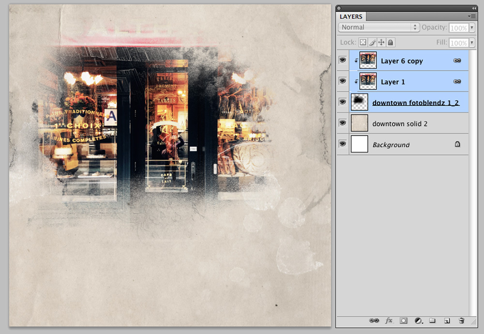The width and height of the screenshot is (484, 334).
Task: Open the Normal blend mode dropdown
Action: (x=379, y=27)
